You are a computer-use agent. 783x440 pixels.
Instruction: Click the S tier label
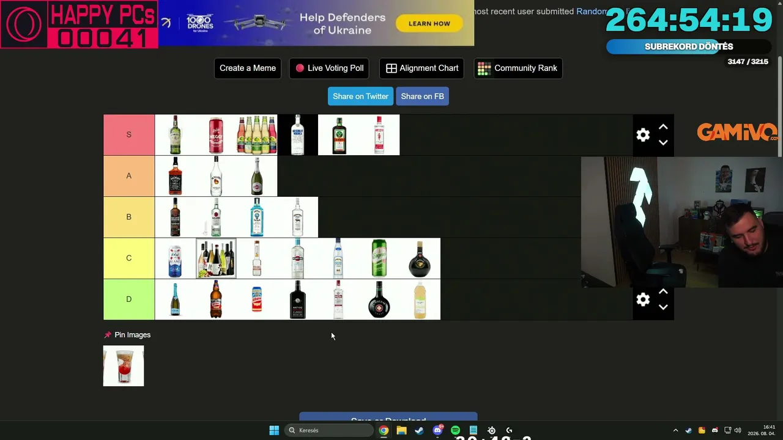click(x=128, y=135)
